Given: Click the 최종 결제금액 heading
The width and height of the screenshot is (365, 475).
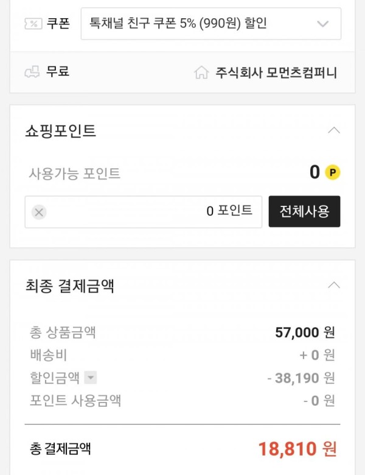Looking at the screenshot, I should tap(69, 286).
